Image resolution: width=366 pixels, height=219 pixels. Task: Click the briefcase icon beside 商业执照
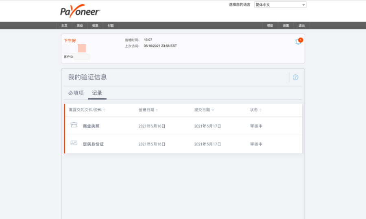tap(74, 126)
